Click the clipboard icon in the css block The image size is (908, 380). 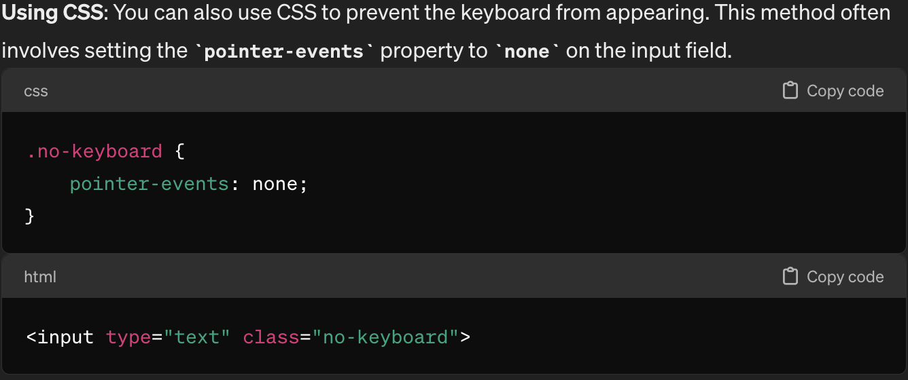coord(790,91)
